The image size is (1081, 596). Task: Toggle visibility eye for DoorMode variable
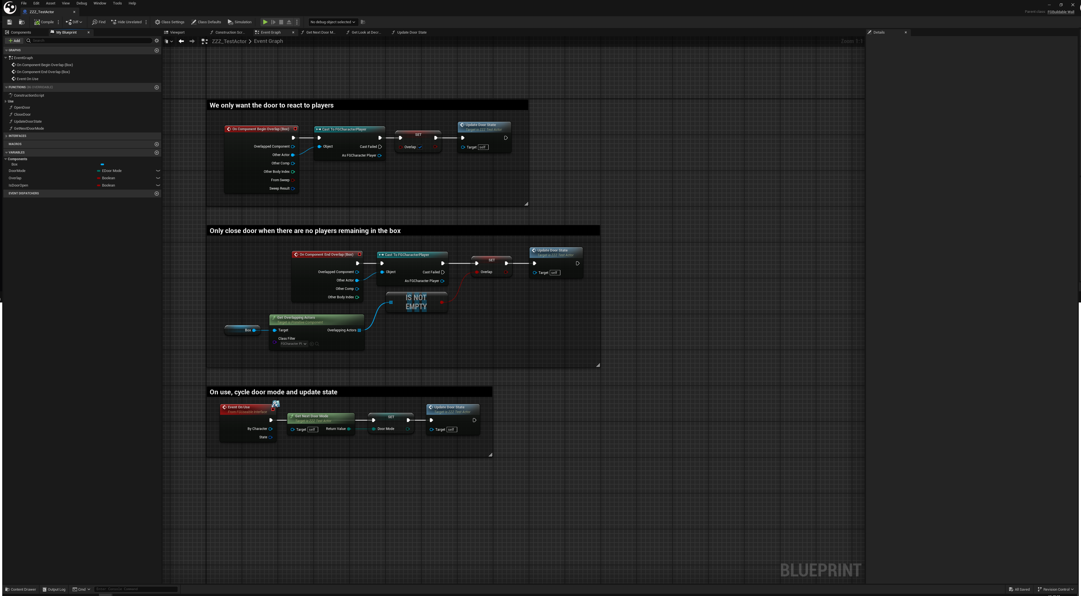click(158, 171)
